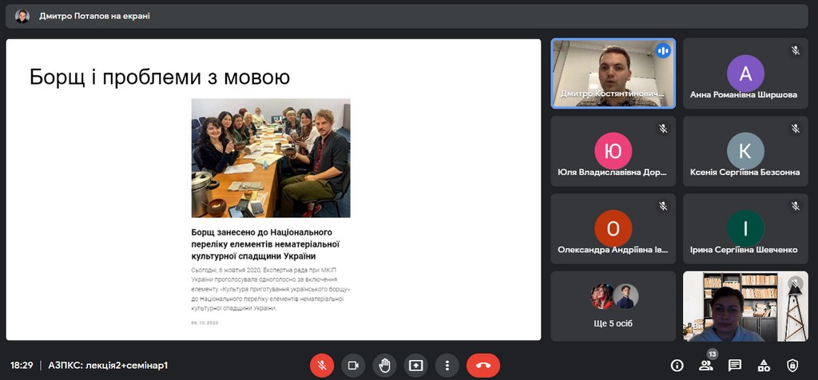The height and width of the screenshot is (380, 818).
Task: Leave the call with the red hang-up button
Action: pyautogui.click(x=482, y=366)
